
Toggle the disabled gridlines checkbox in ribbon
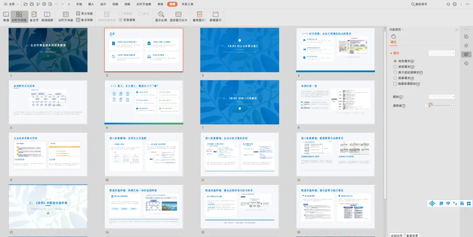121,14
